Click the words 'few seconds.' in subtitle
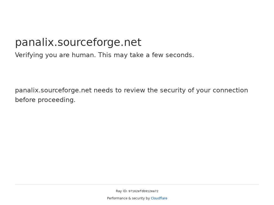 point(173,55)
